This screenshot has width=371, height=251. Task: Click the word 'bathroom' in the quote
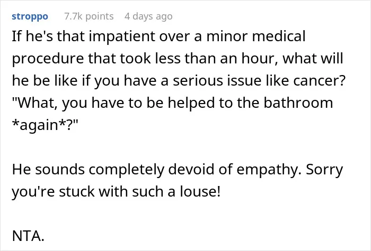pyautogui.click(x=298, y=103)
